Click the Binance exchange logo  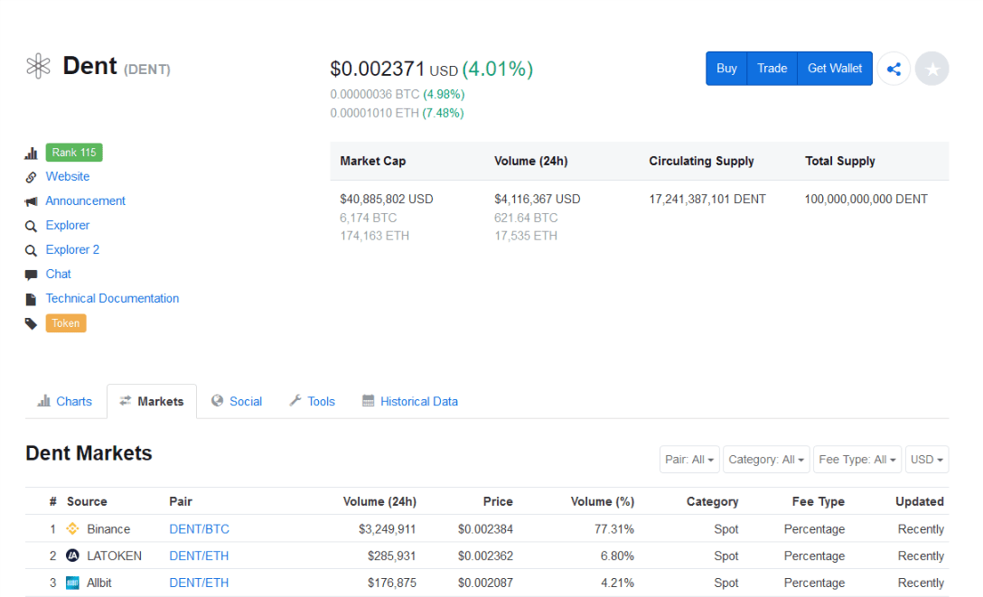(x=72, y=528)
